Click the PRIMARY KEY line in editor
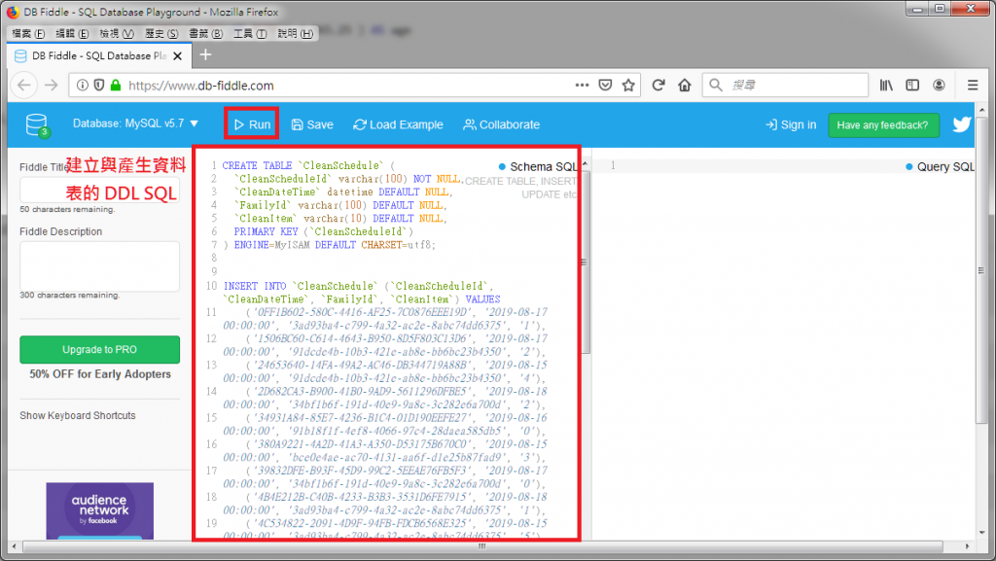 [x=323, y=231]
